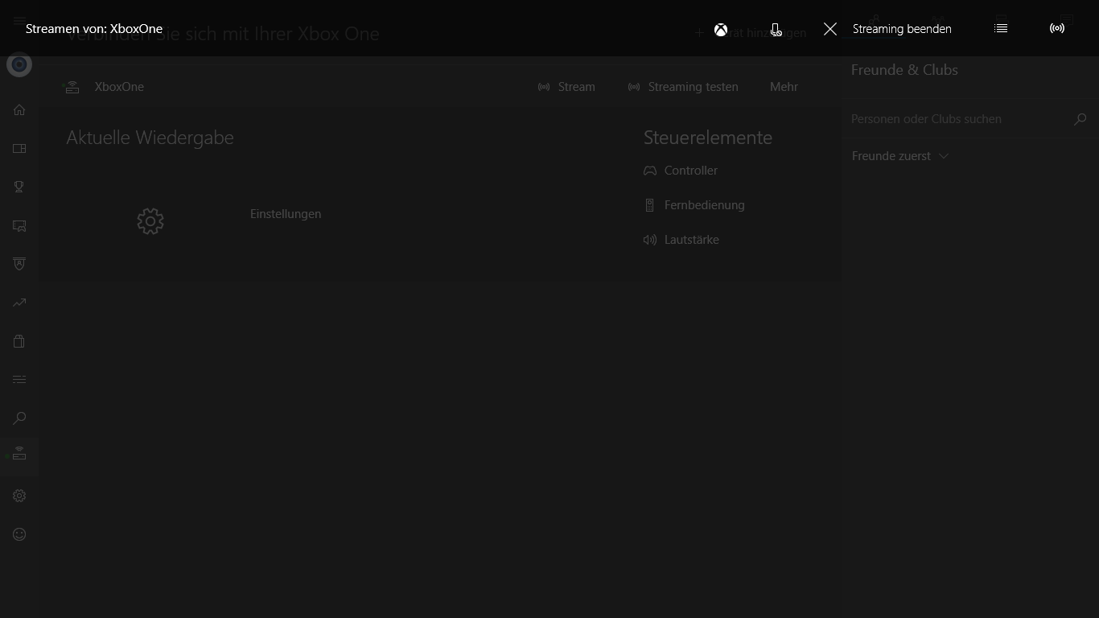Click the Aktuelle Wiedergabe heading
The height and width of the screenshot is (618, 1099).
click(150, 138)
